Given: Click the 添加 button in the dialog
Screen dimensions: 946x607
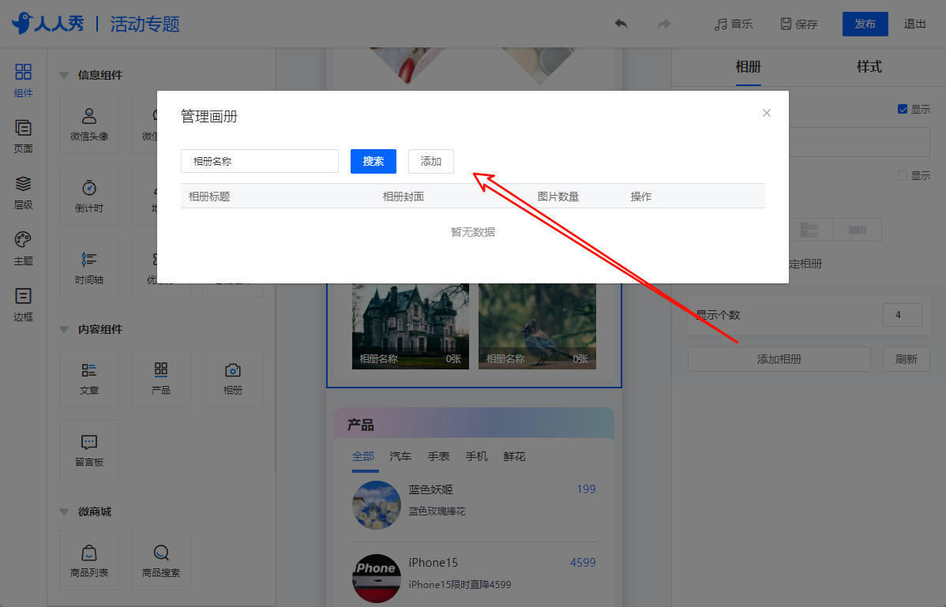Looking at the screenshot, I should click(x=431, y=161).
